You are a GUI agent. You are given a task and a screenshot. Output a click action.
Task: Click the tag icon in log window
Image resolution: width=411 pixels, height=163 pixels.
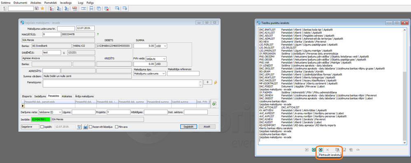[358, 150]
